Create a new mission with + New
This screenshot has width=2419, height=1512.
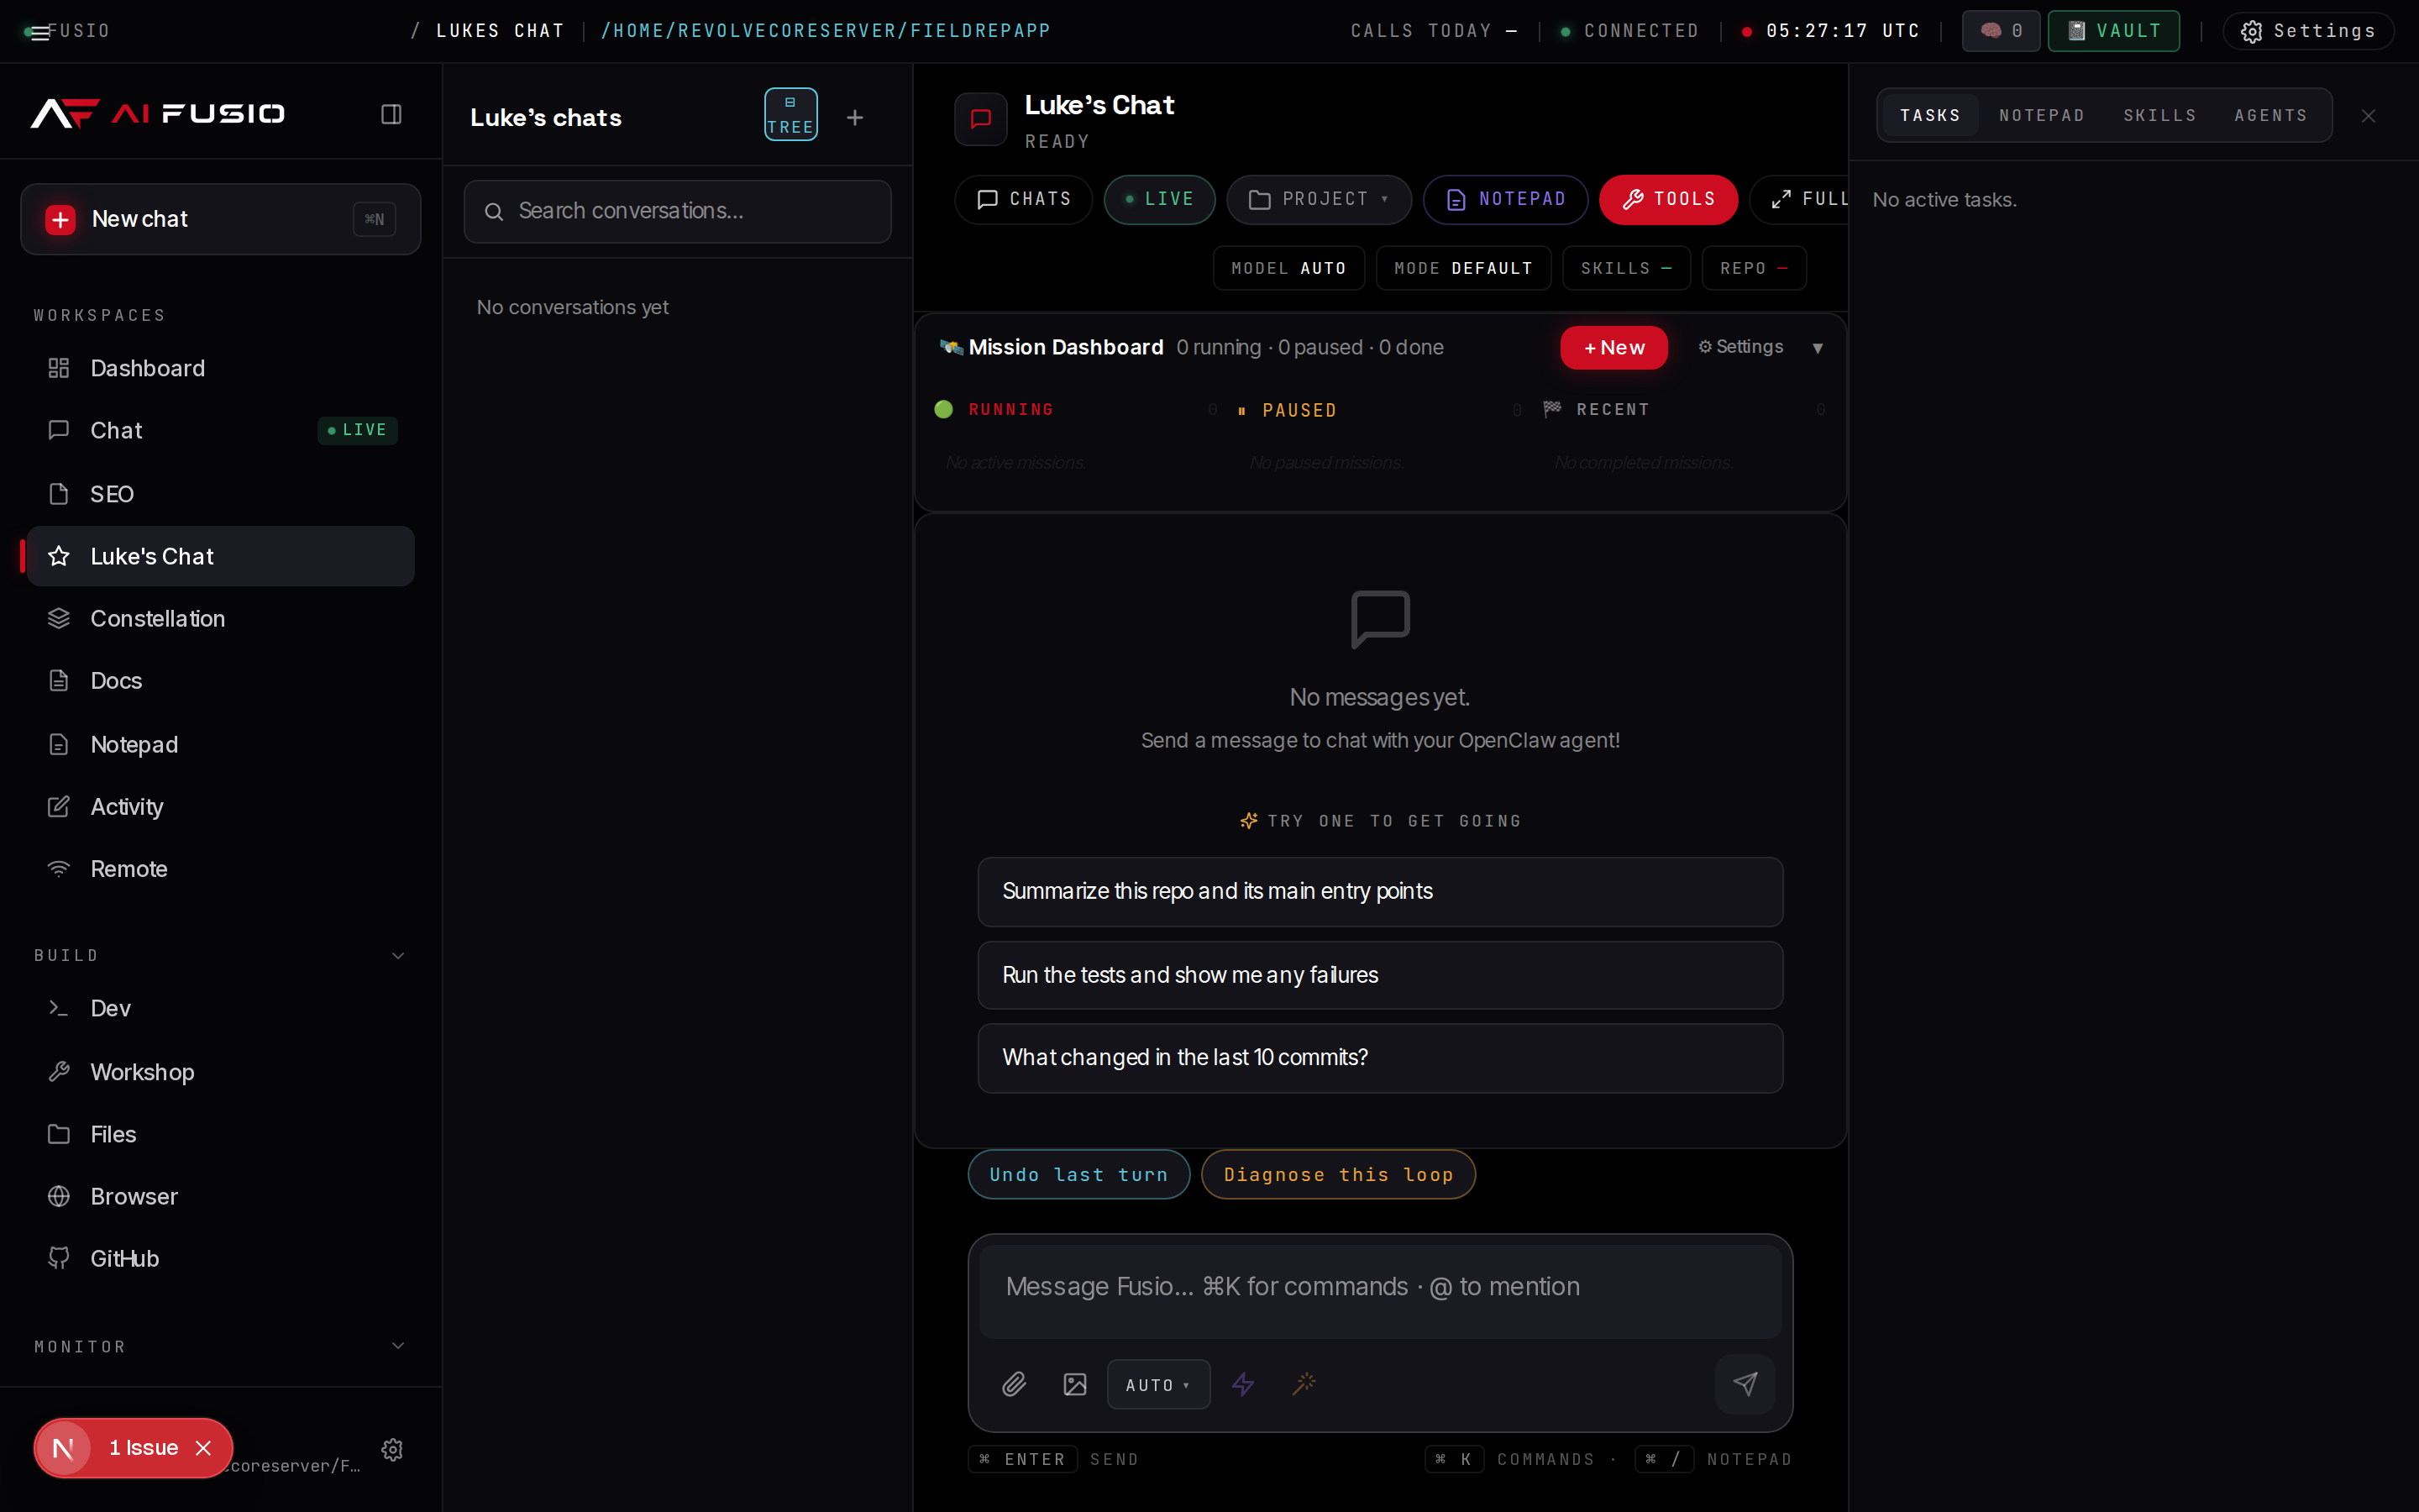point(1614,348)
